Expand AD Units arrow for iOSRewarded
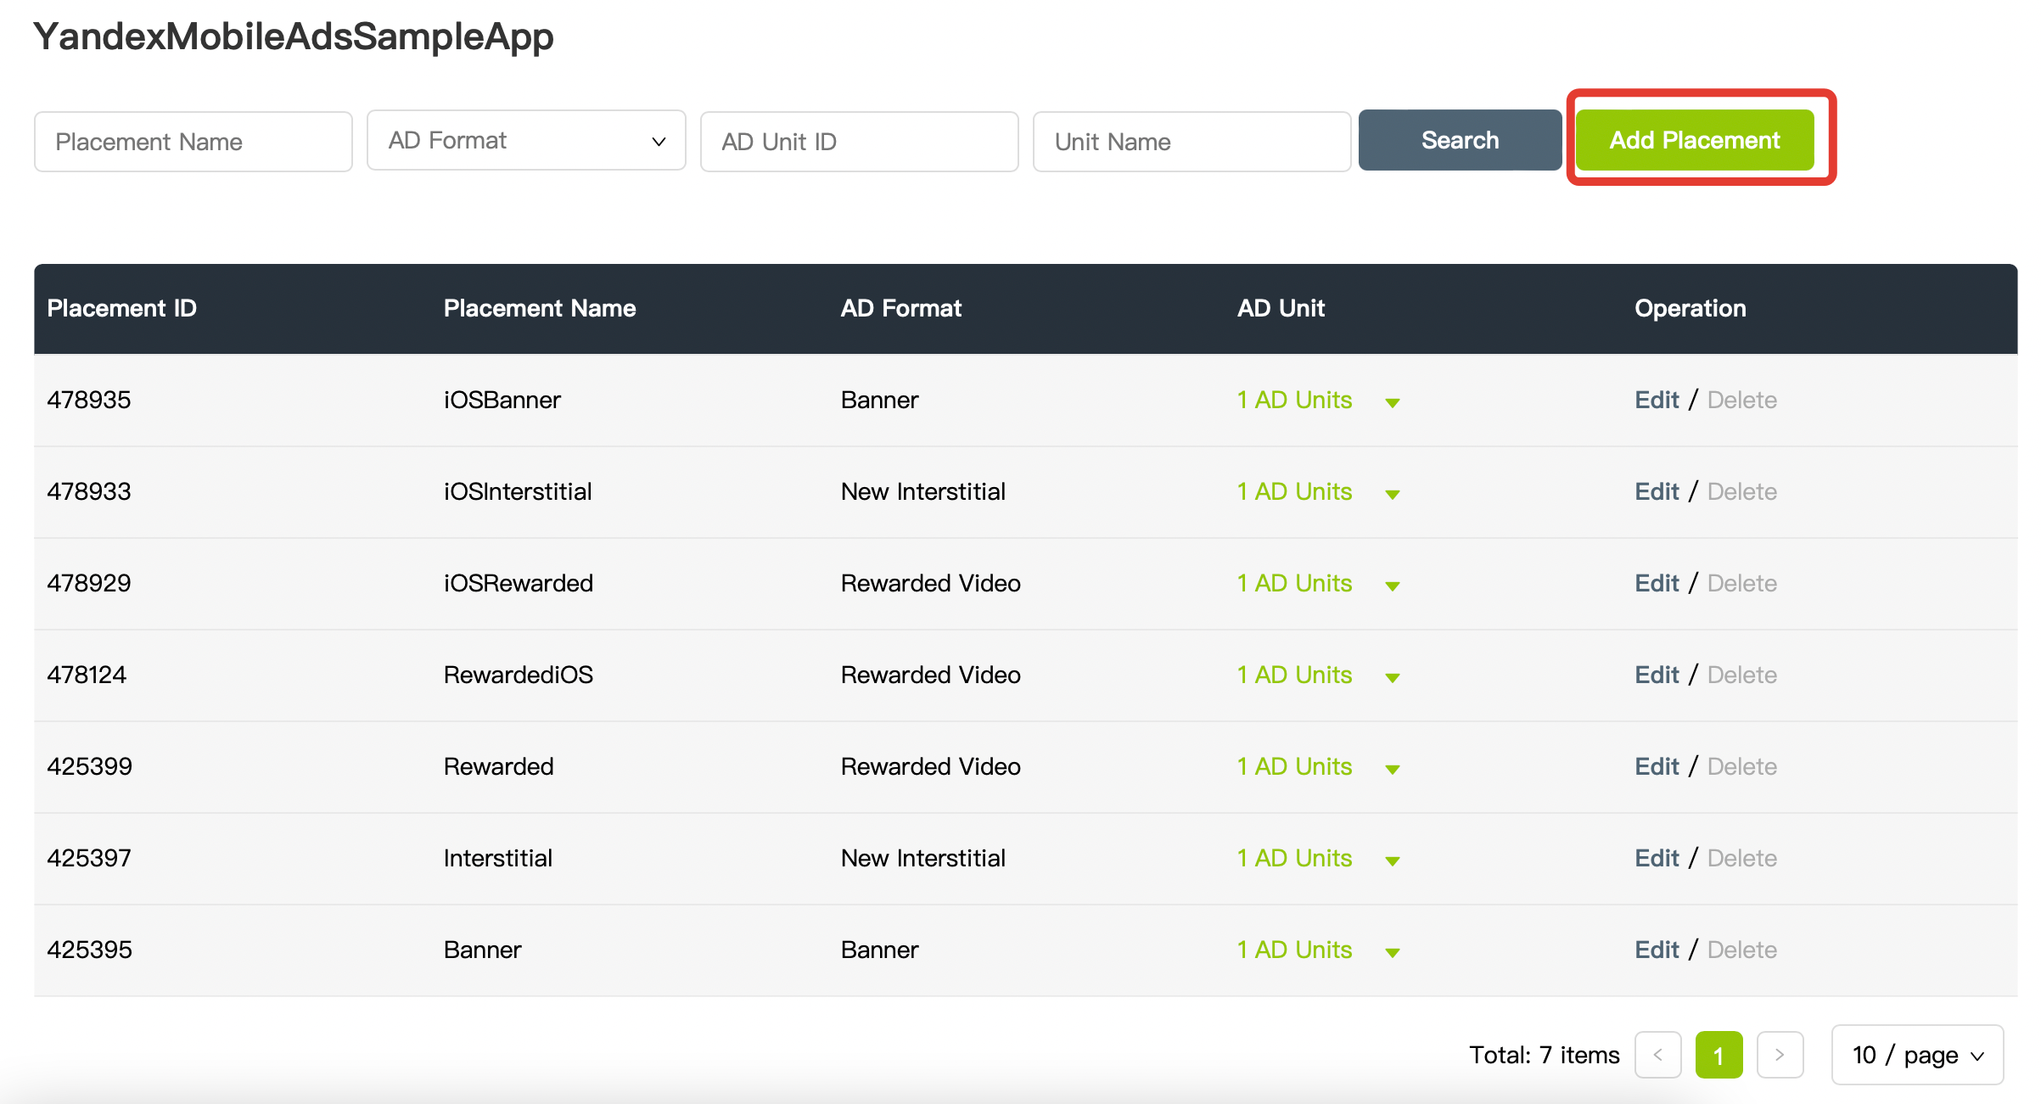 click(x=1392, y=586)
